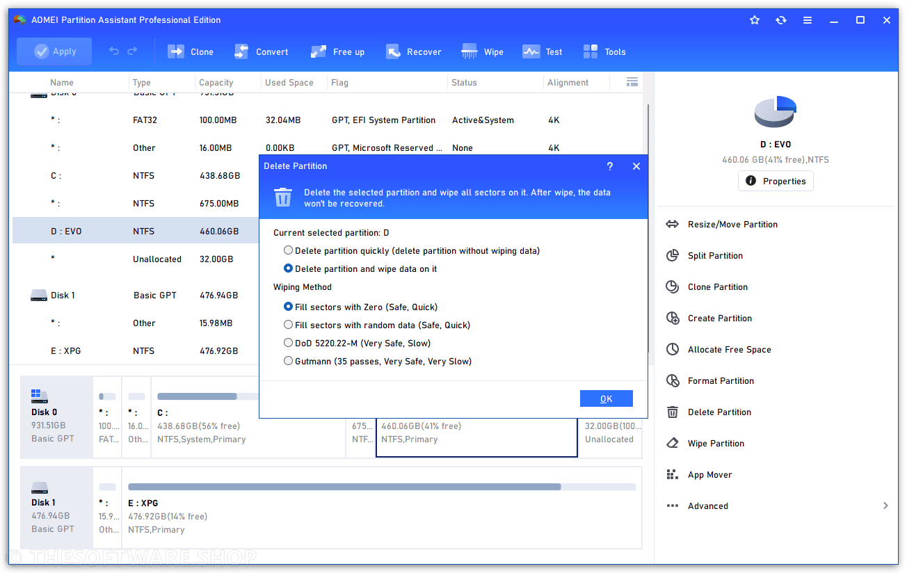The image size is (907, 573).
Task: Select E : XPG block in disk map
Action: pos(382,507)
